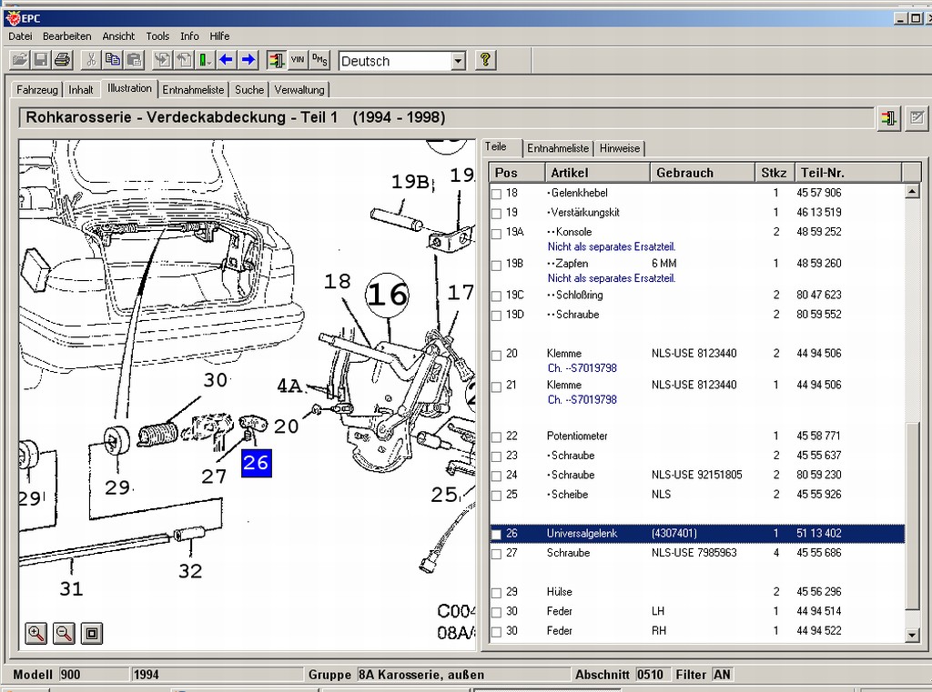The width and height of the screenshot is (932, 692).
Task: Click the notes edit icon beside title
Action: coord(917,117)
